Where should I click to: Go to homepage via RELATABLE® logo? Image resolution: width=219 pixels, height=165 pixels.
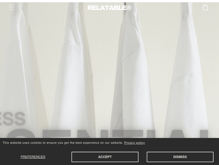pyautogui.click(x=109, y=8)
